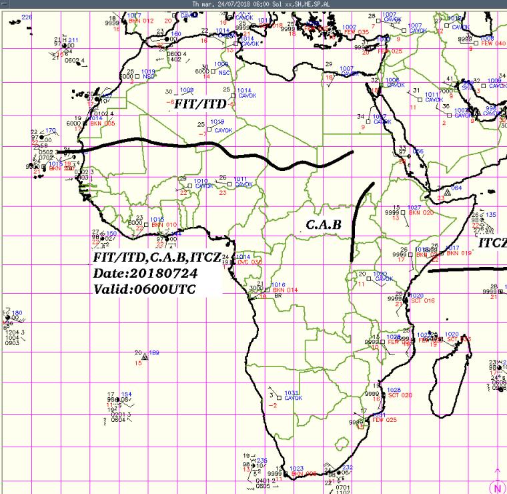The height and width of the screenshot is (494, 507).
Task: Click the FIT/ITD label over the Sahara
Action: click(200, 104)
